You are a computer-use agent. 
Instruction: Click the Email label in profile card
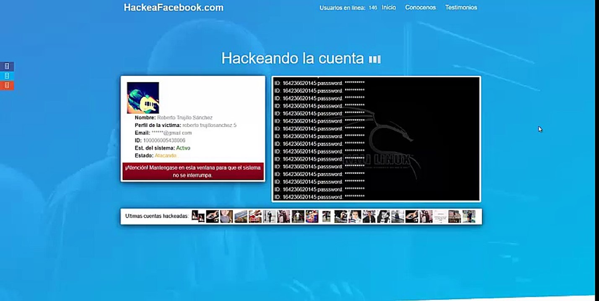tap(143, 133)
